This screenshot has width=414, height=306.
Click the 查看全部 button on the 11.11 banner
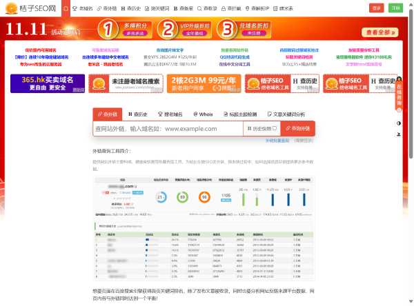click(380, 32)
